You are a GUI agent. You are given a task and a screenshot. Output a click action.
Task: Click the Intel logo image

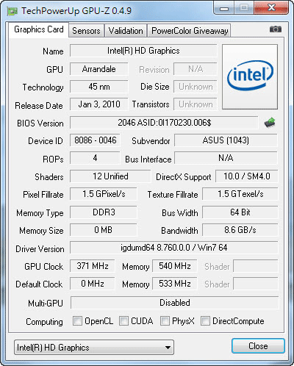coord(250,76)
